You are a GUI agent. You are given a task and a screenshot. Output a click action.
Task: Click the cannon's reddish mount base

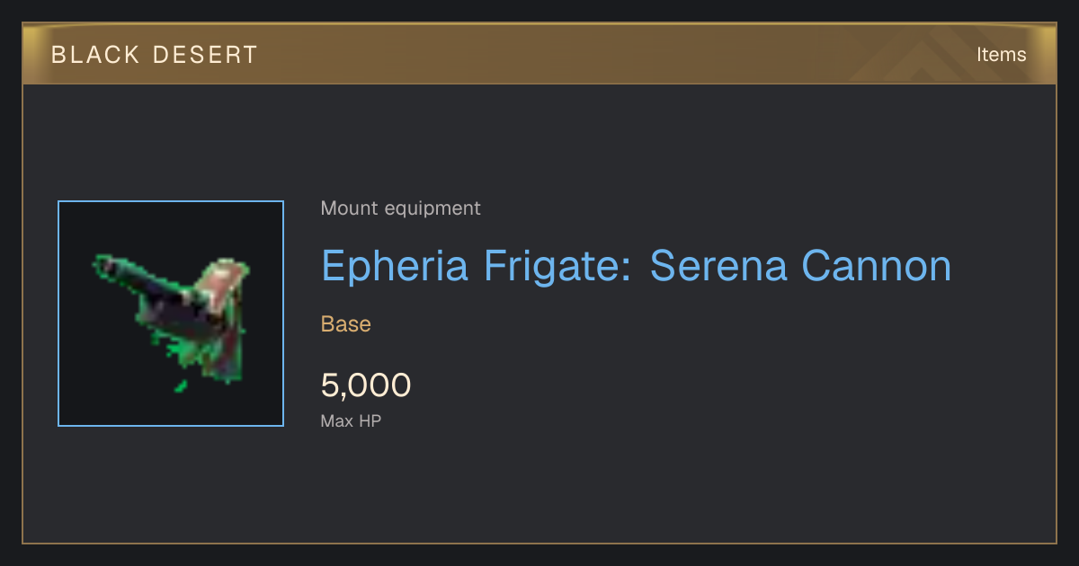point(224,283)
